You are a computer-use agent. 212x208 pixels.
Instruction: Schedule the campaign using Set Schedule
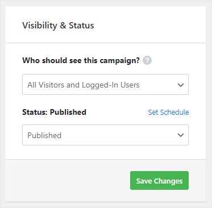pyautogui.click(x=168, y=113)
